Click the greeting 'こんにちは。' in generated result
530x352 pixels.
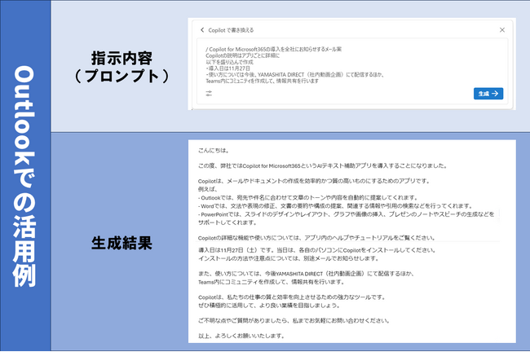(x=214, y=151)
